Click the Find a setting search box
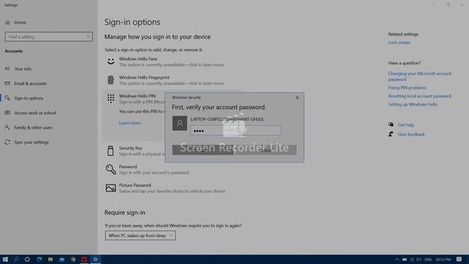This screenshot has height=264, width=469. 49,37
